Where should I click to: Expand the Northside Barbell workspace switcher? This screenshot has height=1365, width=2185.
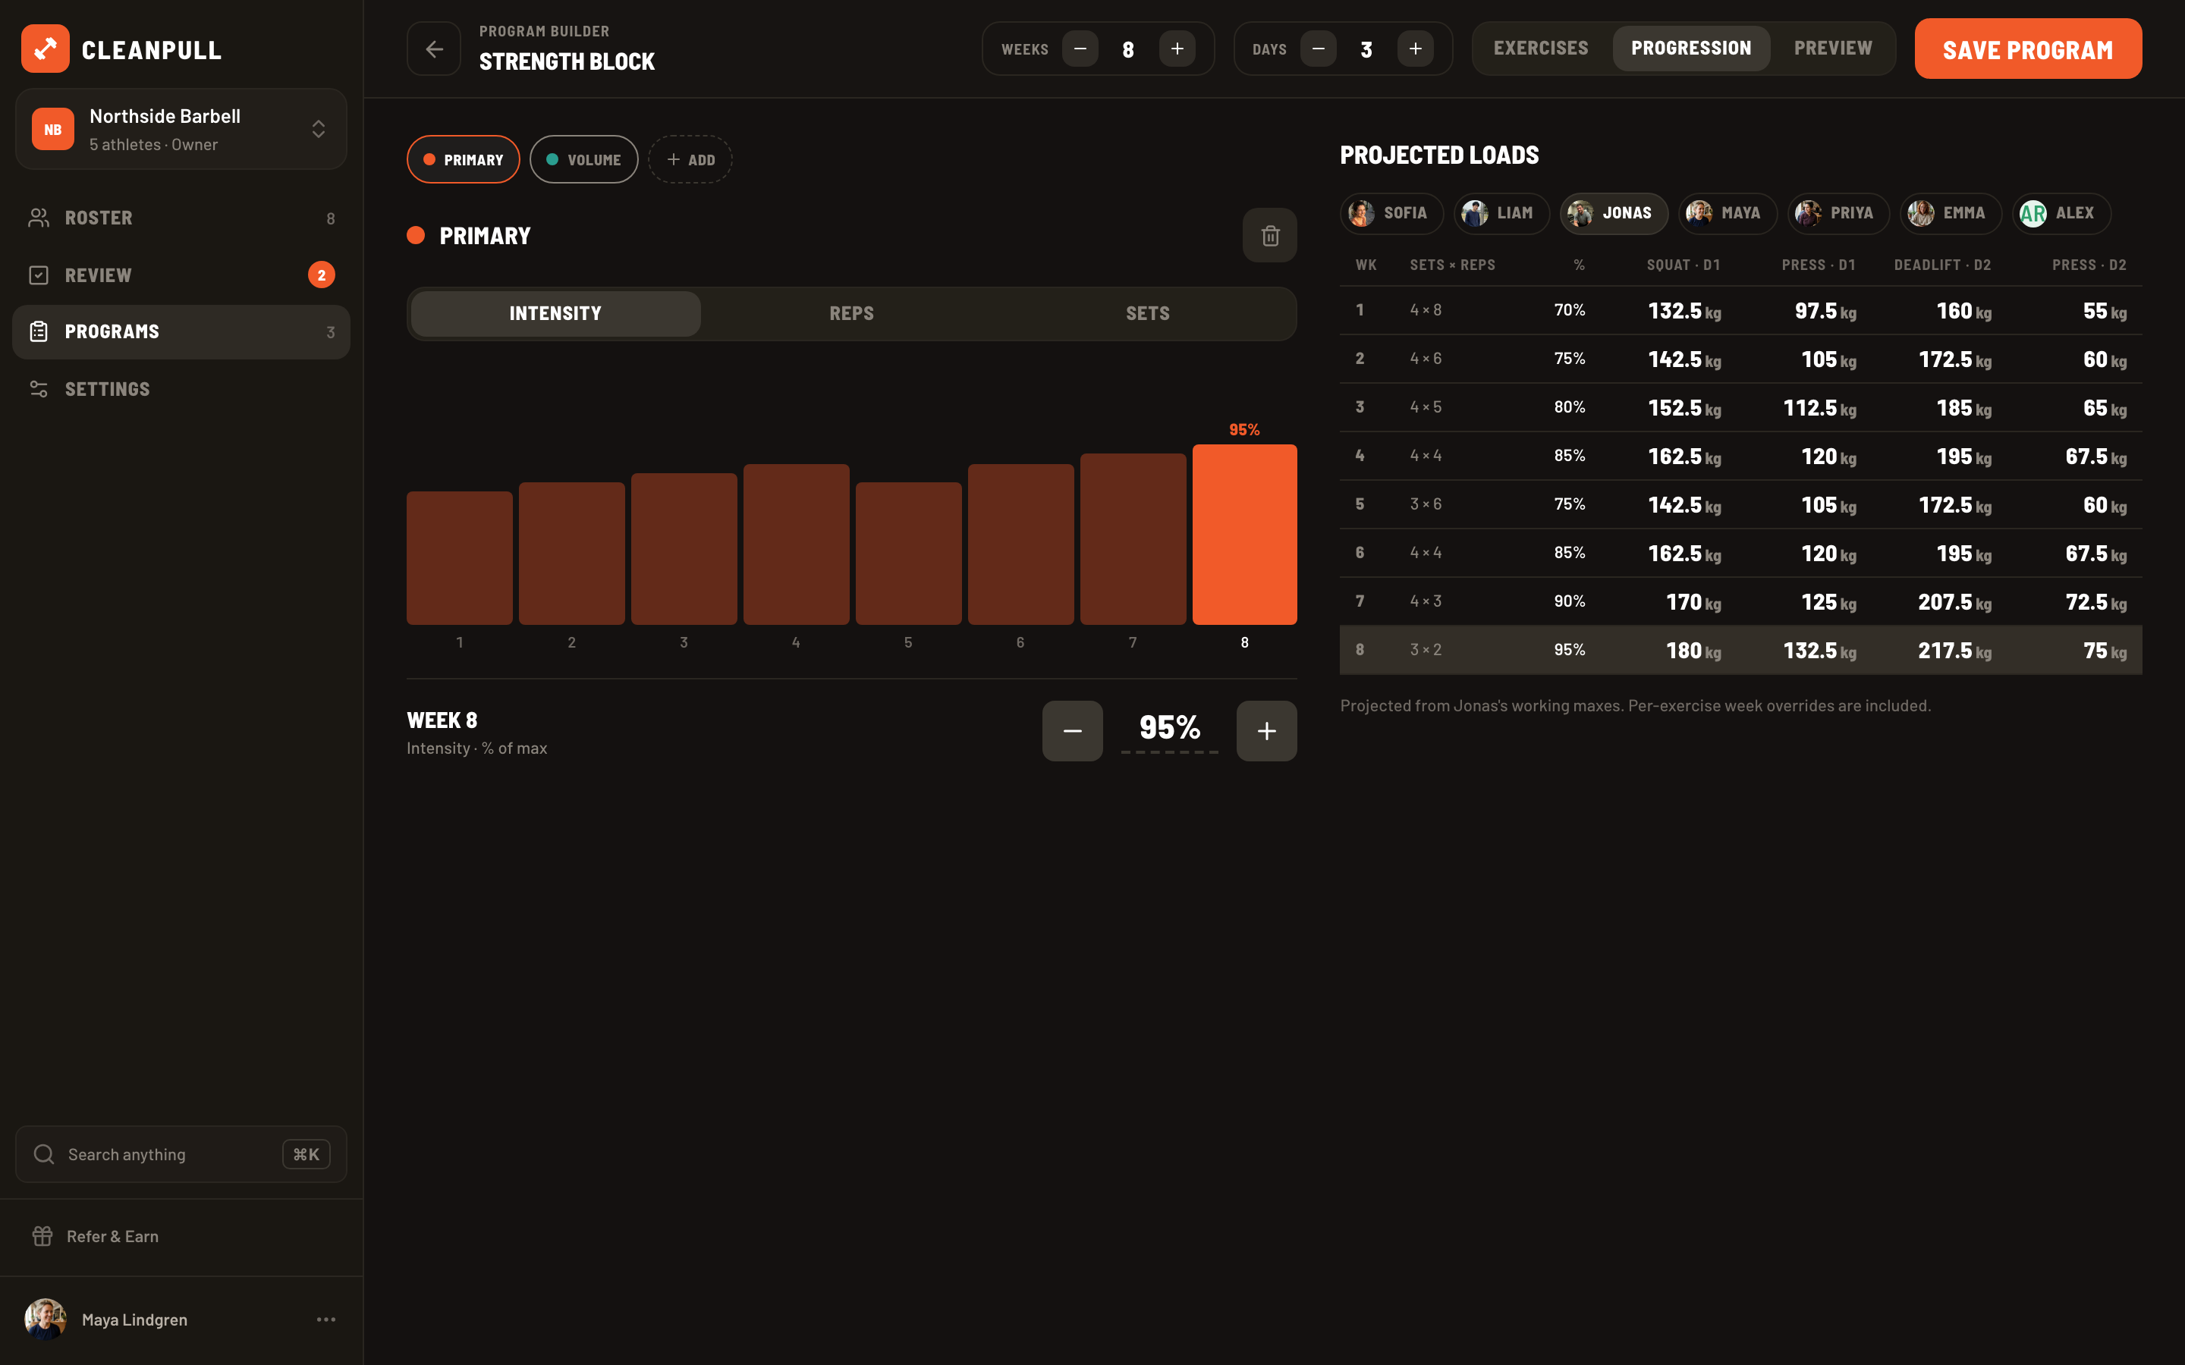(181, 129)
